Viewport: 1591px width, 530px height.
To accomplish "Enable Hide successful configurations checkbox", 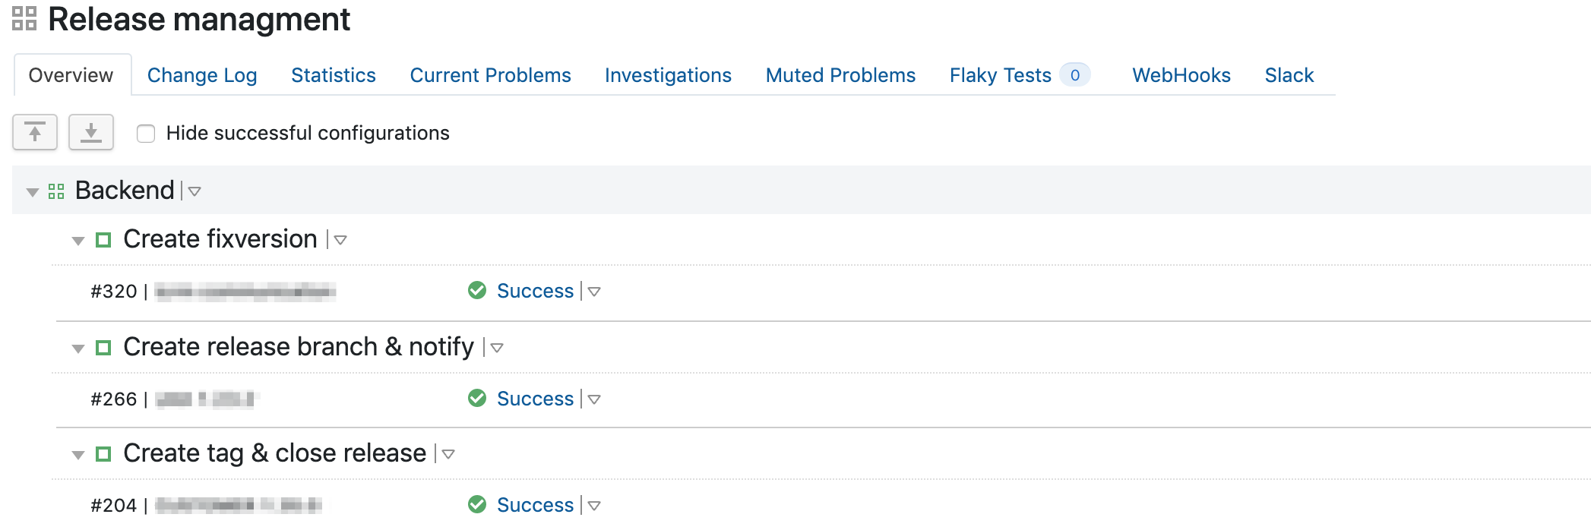I will point(146,134).
